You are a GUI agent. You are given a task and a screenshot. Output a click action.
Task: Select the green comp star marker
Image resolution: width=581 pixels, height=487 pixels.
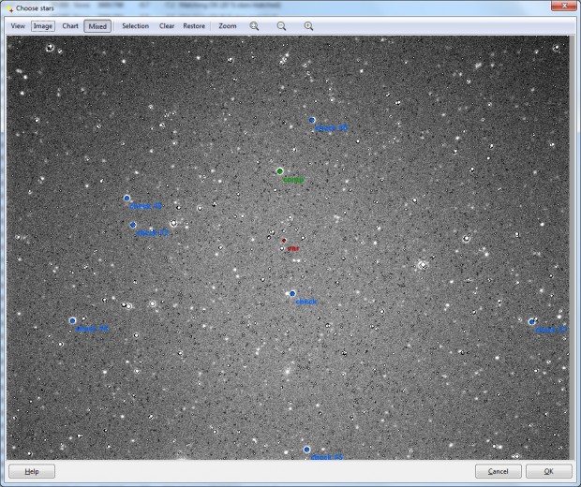click(280, 171)
